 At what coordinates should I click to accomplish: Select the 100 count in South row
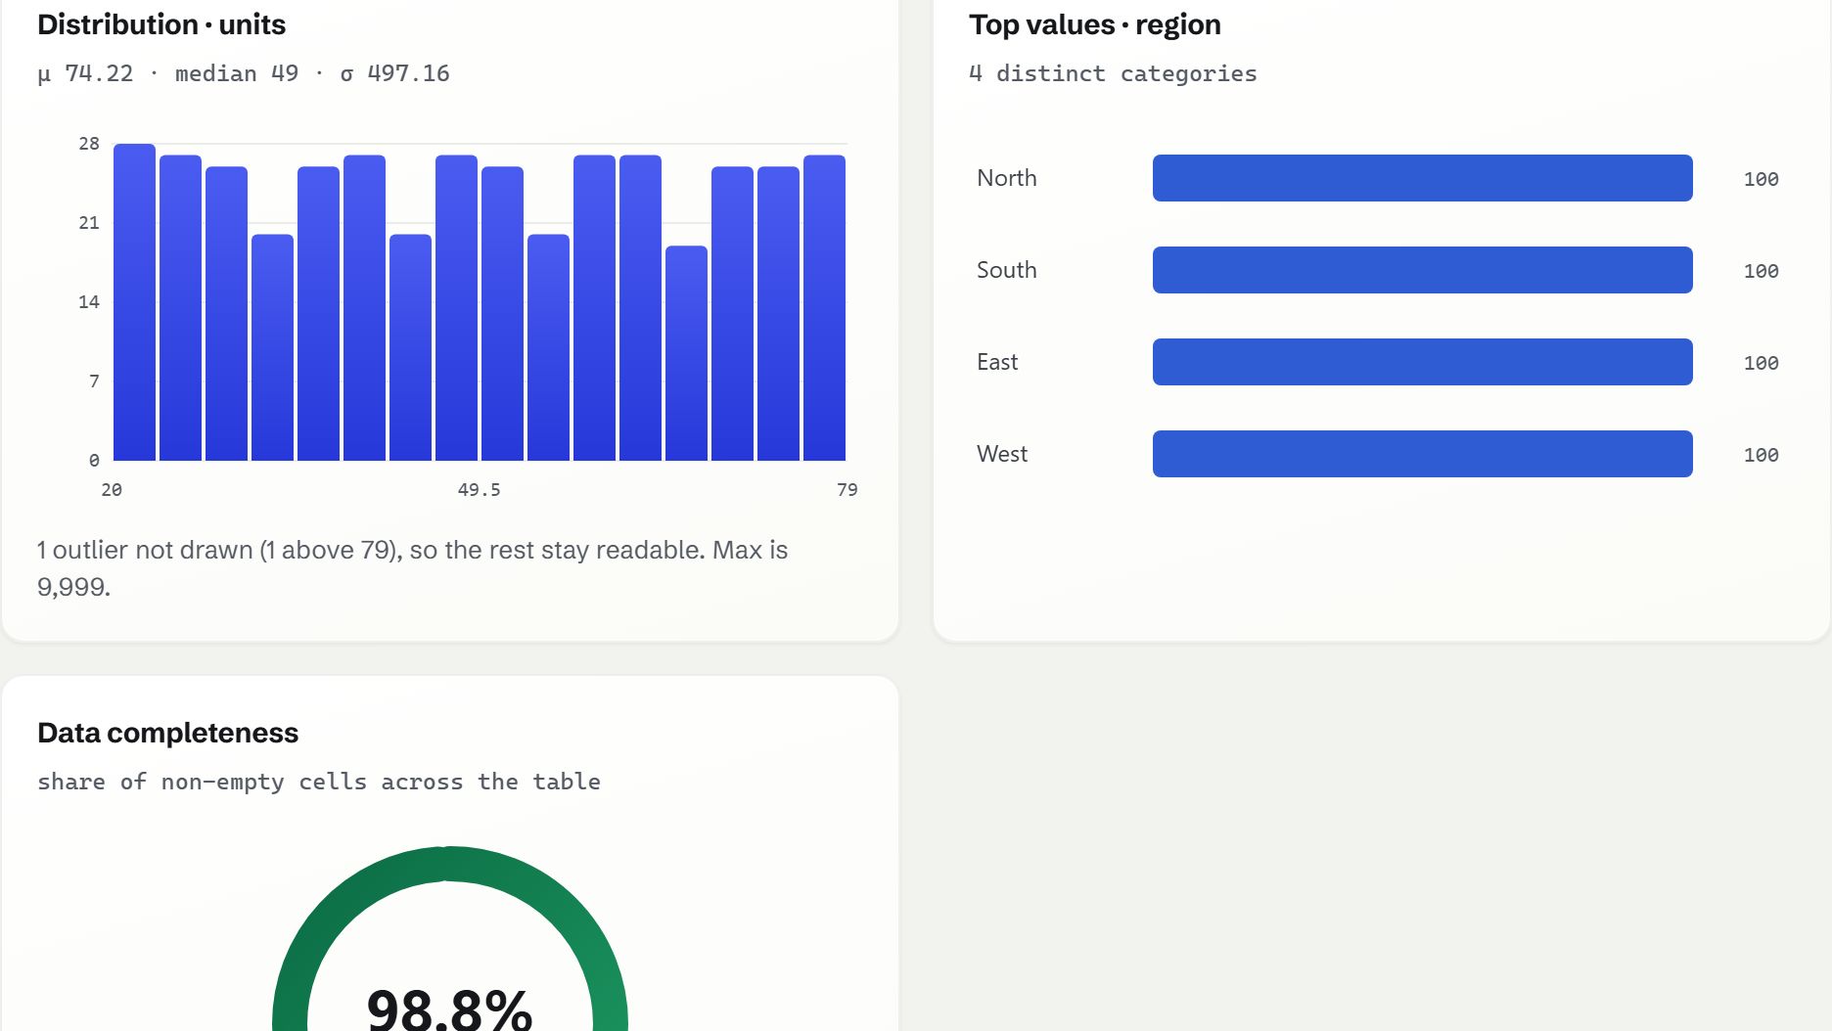pyautogui.click(x=1761, y=271)
